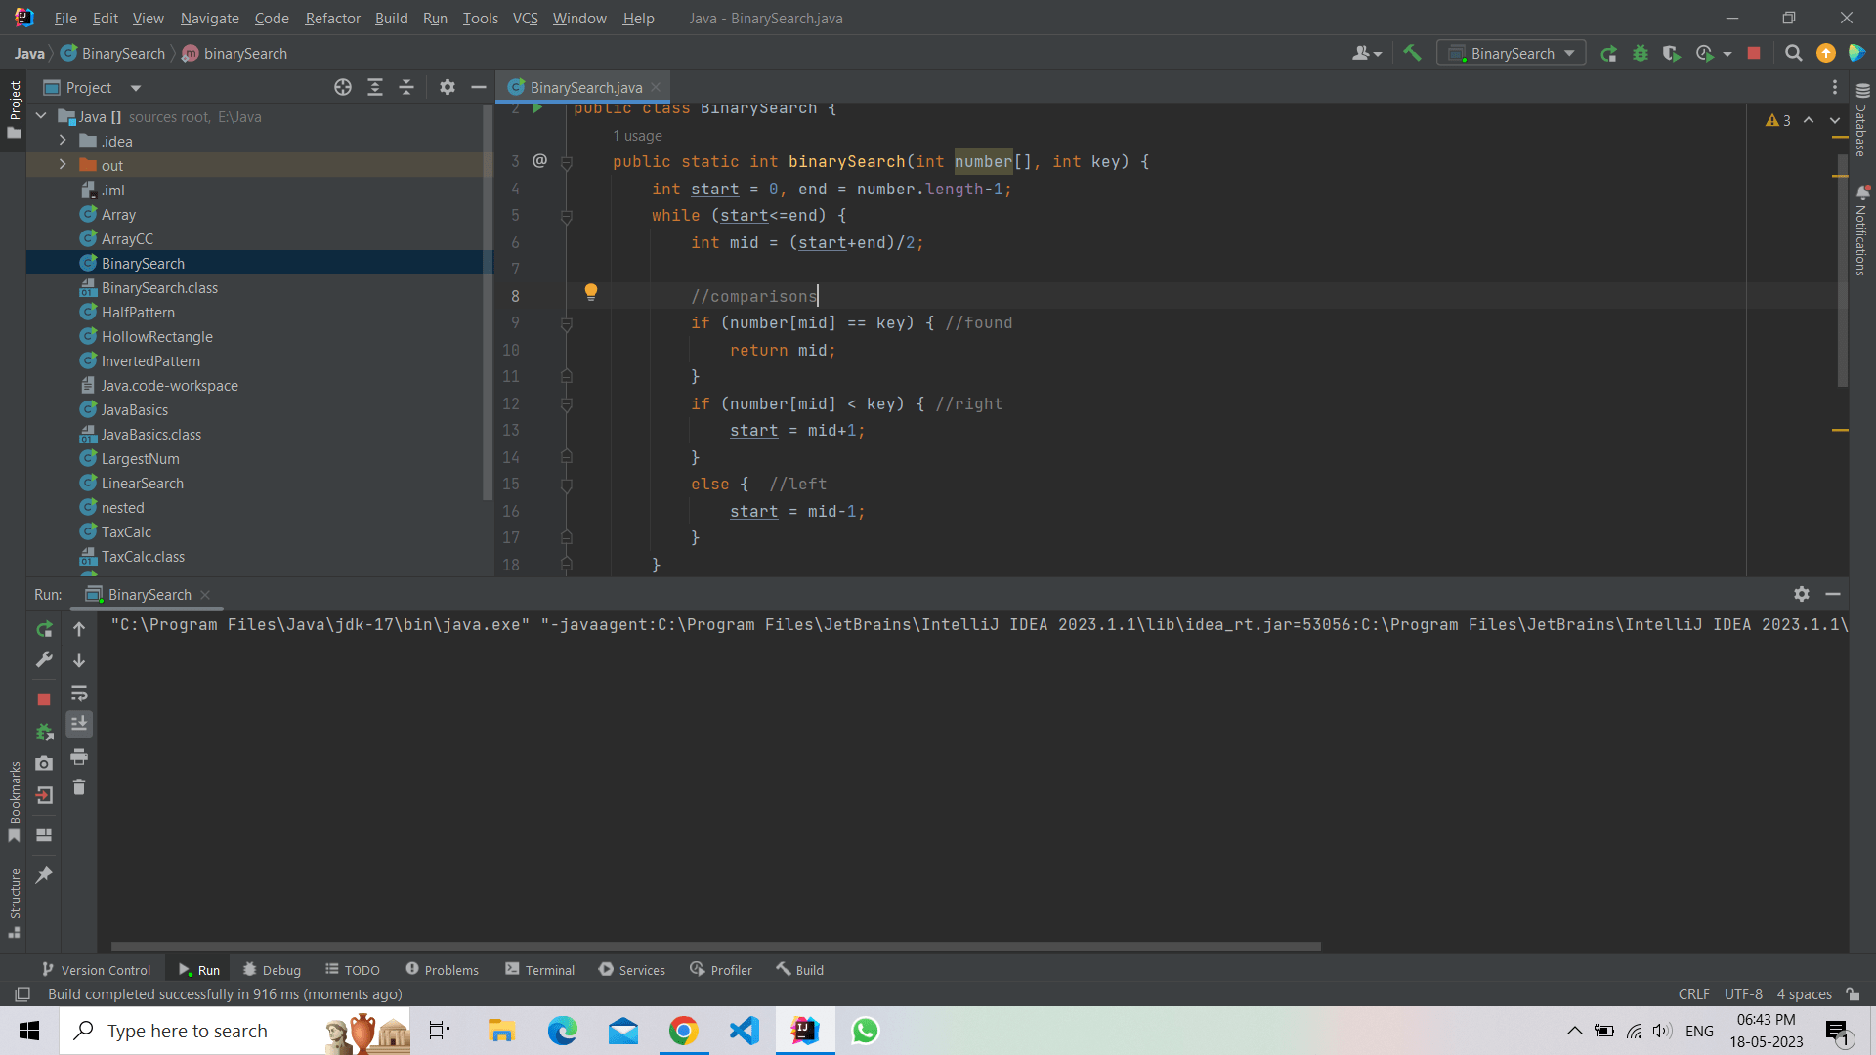This screenshot has height=1055, width=1876.
Task: Open Search Everywhere with the magnifier icon
Action: [x=1793, y=54]
